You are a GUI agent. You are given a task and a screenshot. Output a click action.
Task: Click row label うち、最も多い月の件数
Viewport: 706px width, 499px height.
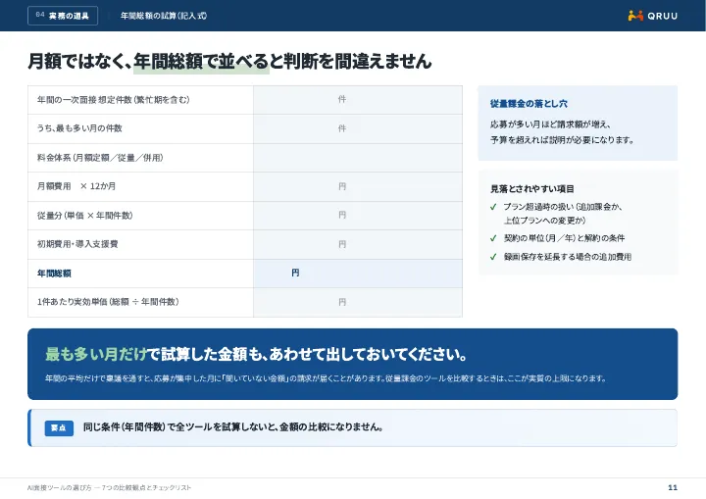[x=79, y=128]
